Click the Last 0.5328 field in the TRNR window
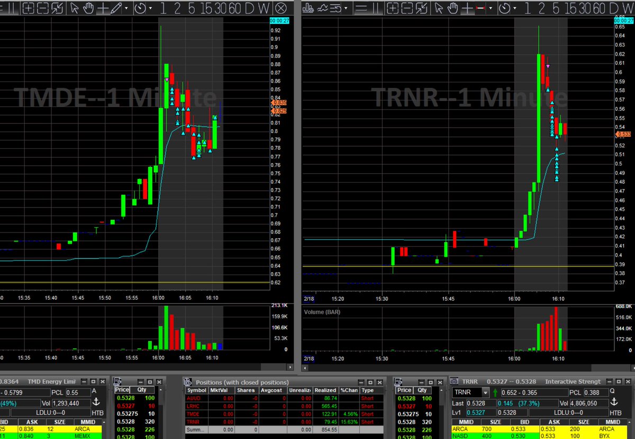Screen dimensions: 635x439 coord(481,403)
